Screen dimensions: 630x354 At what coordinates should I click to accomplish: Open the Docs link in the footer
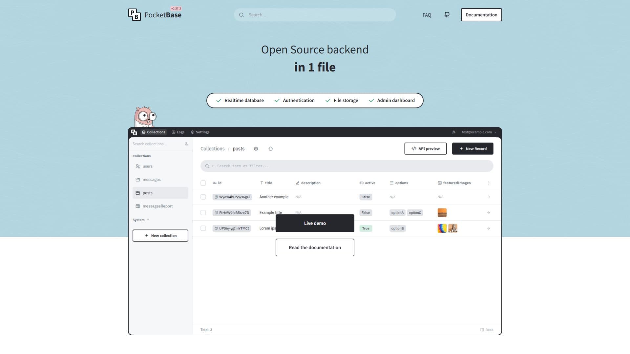pyautogui.click(x=487, y=330)
